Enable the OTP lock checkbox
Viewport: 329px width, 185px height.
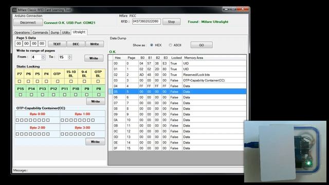tap(58, 81)
